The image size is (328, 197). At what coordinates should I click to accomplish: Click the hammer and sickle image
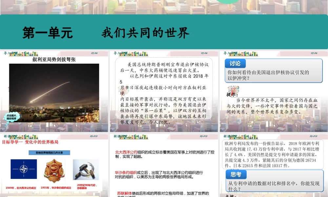[x=86, y=170]
